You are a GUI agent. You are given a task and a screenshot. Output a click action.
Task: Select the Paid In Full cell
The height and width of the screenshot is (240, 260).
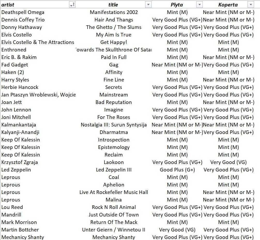coord(114,57)
